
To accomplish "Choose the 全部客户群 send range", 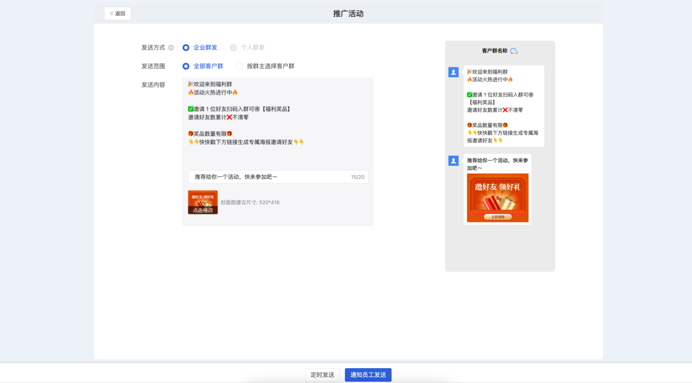I will pos(203,66).
